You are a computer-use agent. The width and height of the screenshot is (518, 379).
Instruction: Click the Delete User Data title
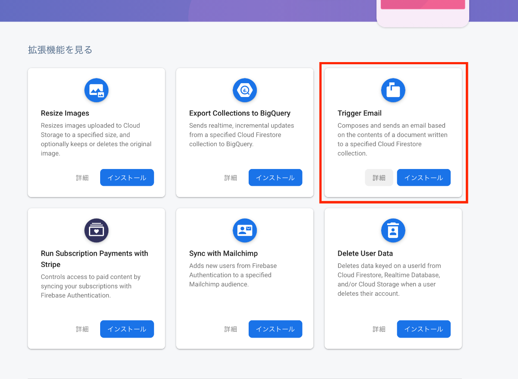365,254
